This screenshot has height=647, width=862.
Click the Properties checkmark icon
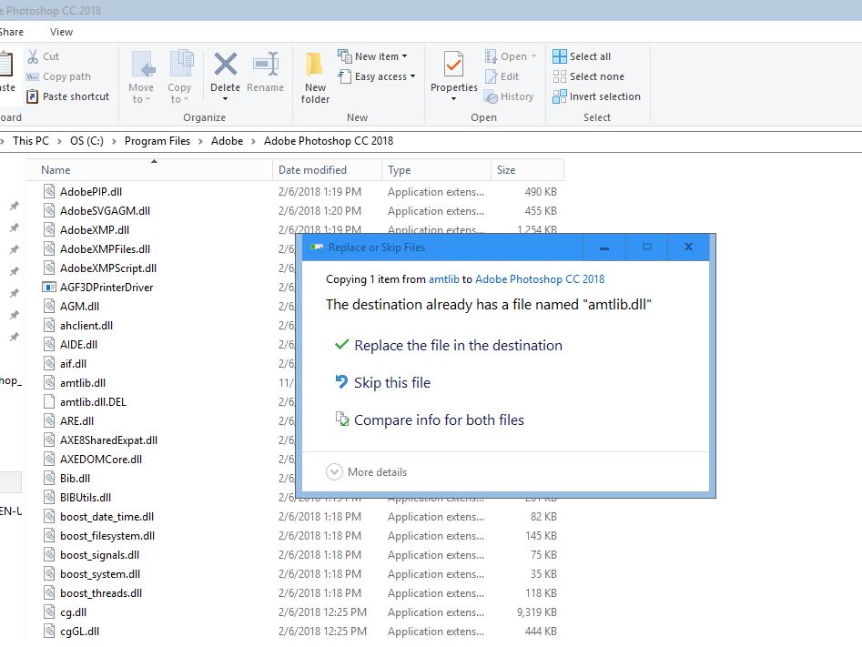453,65
